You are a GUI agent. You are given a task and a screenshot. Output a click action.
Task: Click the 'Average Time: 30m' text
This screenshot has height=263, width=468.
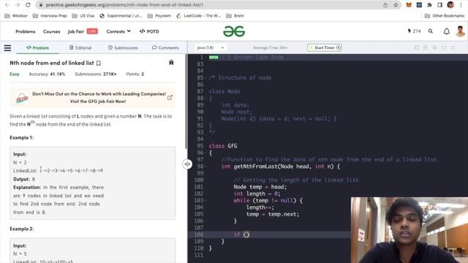point(270,47)
